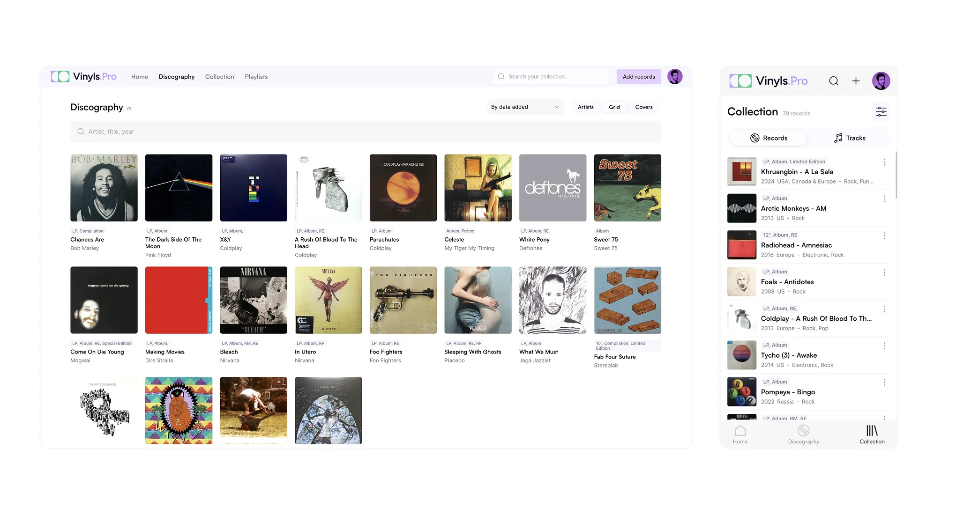
Task: Open the Dark Side Of The Moon cover
Action: (x=179, y=188)
